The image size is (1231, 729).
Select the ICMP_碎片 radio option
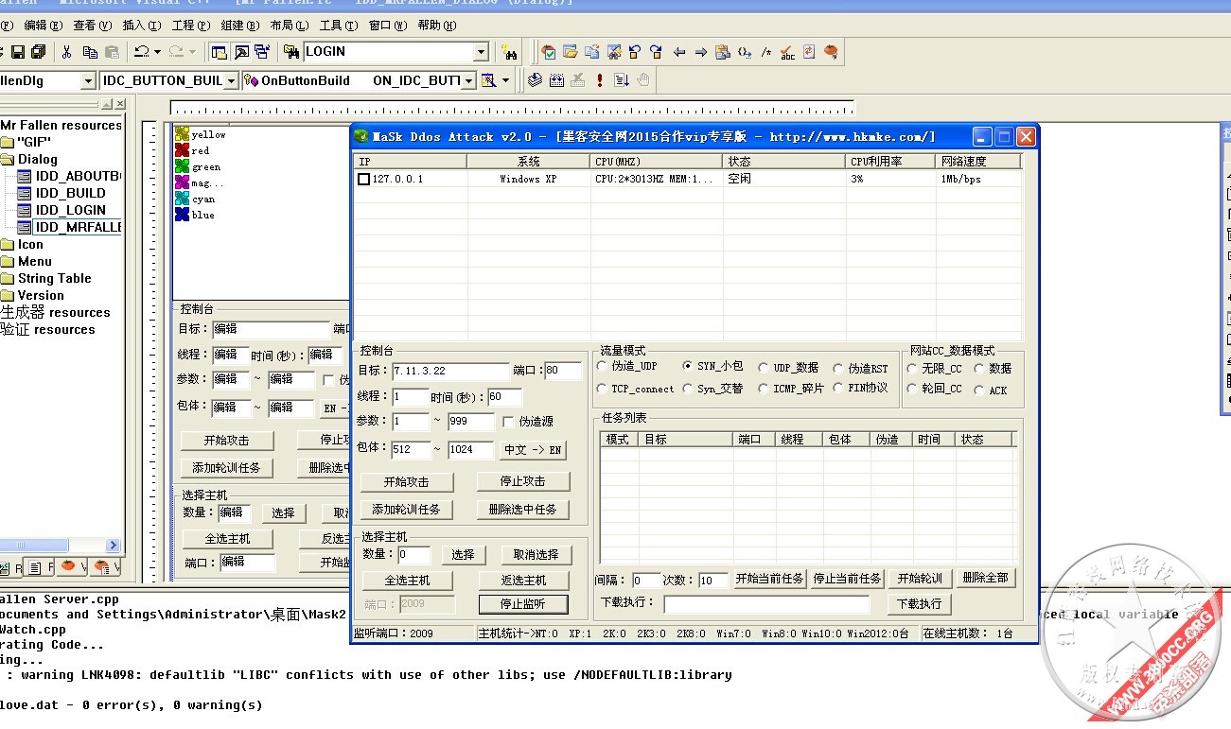tap(764, 389)
